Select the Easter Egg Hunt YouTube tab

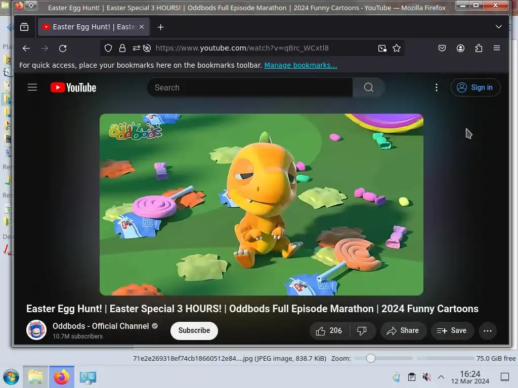[94, 27]
